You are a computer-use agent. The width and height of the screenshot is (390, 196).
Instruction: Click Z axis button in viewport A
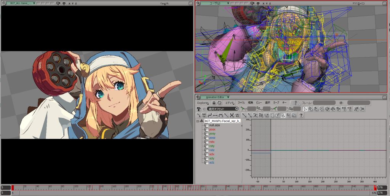76,3
